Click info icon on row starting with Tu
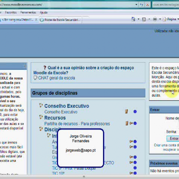Image resolution: width=179 pixels, height=179 pixels. tap(135, 147)
